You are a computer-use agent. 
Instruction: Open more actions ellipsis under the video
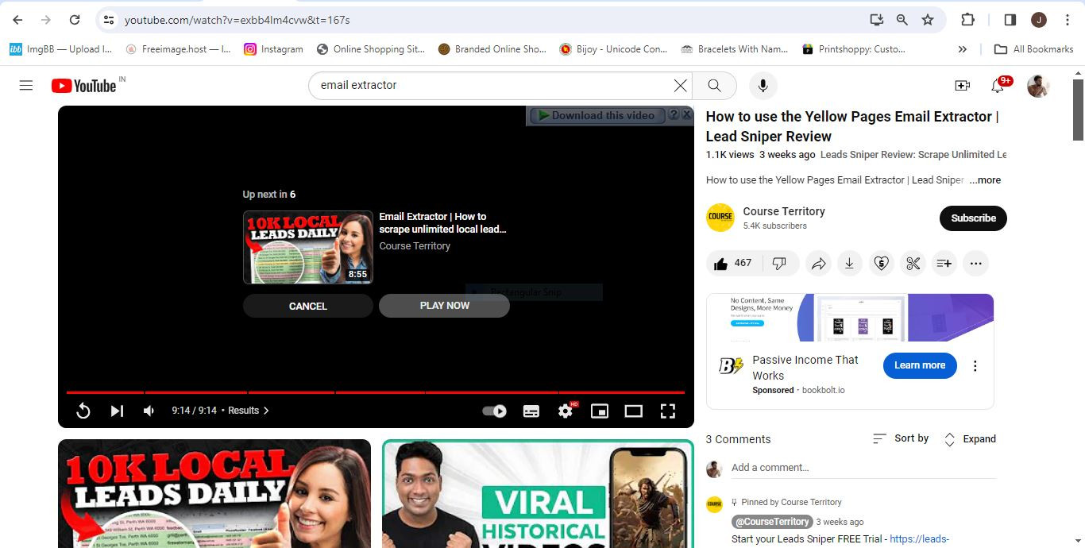(975, 263)
